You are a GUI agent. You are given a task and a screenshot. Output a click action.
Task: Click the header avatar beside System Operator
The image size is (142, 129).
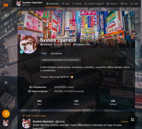[19, 3]
